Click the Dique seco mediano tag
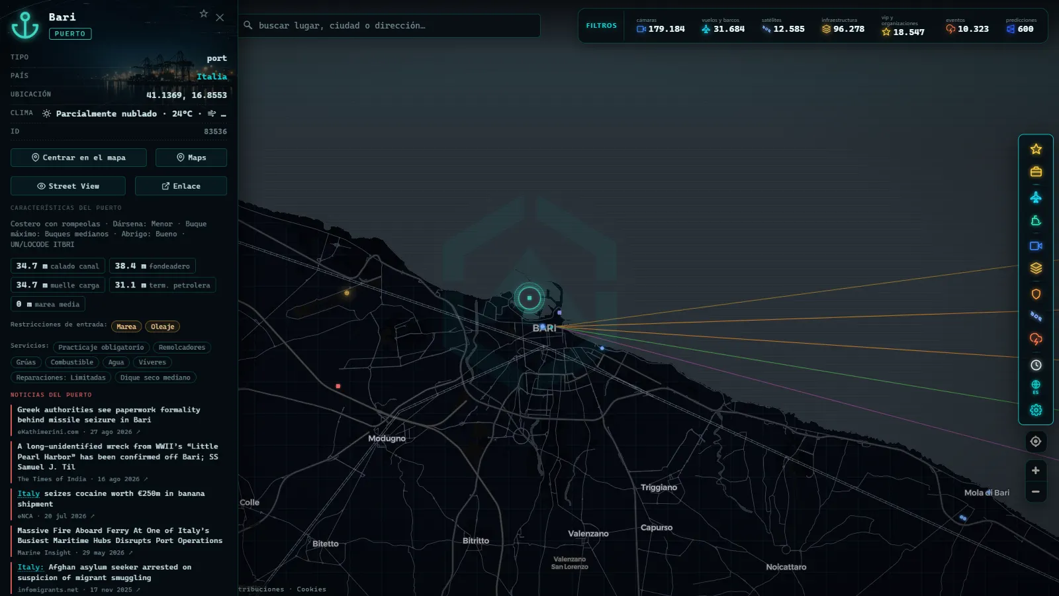 coord(156,377)
